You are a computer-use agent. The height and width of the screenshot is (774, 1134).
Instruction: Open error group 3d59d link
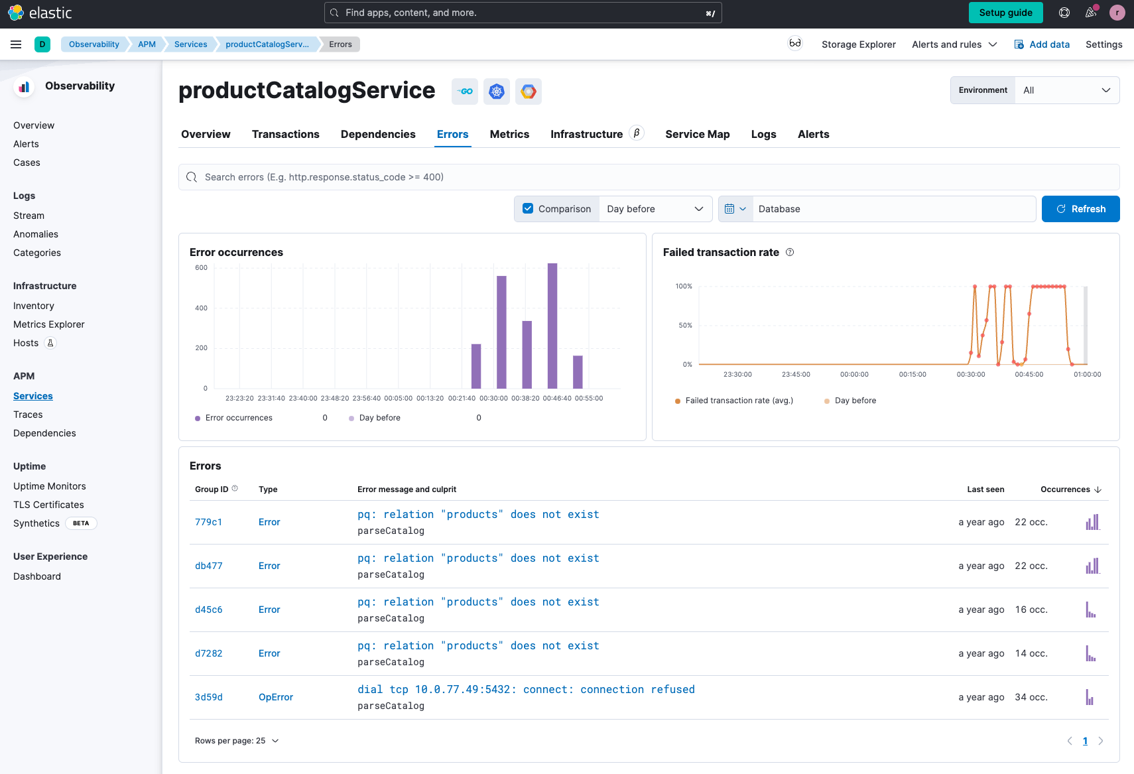tap(209, 697)
